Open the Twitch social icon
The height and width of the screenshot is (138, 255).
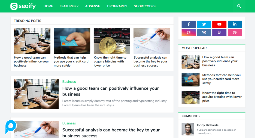click(x=219, y=32)
